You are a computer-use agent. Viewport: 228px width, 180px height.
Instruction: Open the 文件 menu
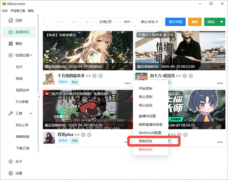(5, 11)
